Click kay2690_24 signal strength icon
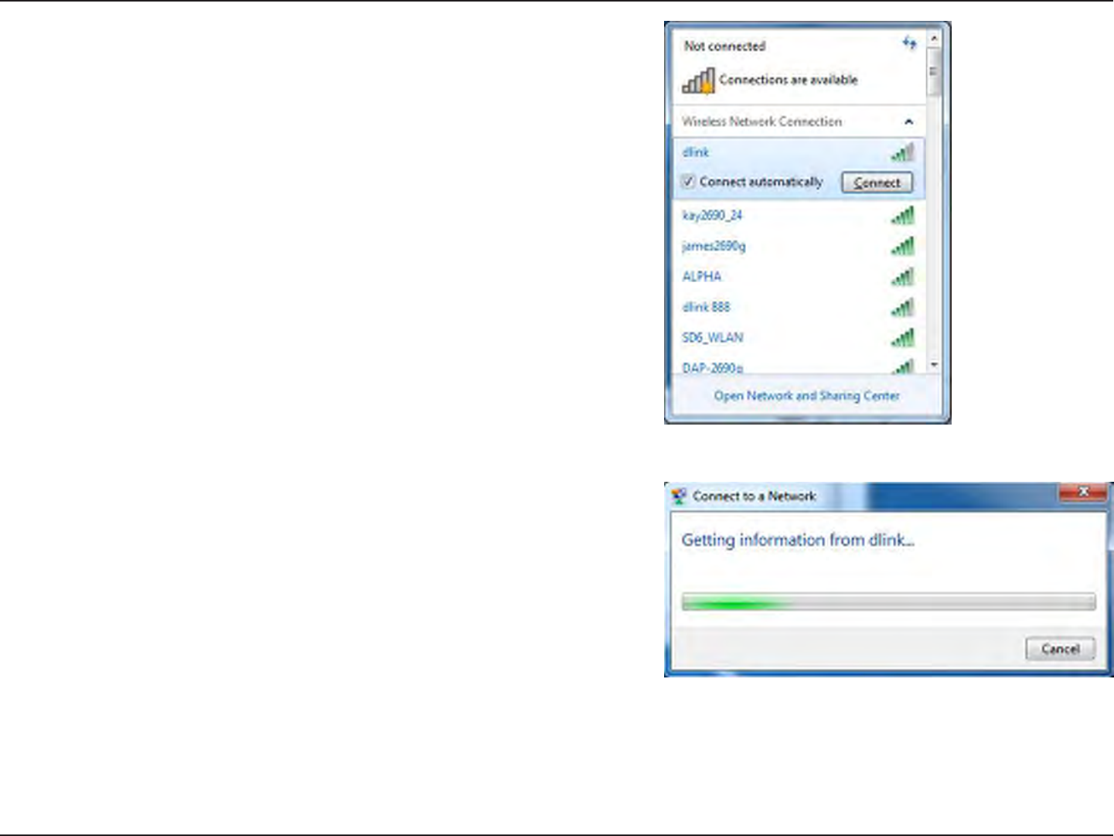Viewport: 1114px width, 836px height. [903, 215]
